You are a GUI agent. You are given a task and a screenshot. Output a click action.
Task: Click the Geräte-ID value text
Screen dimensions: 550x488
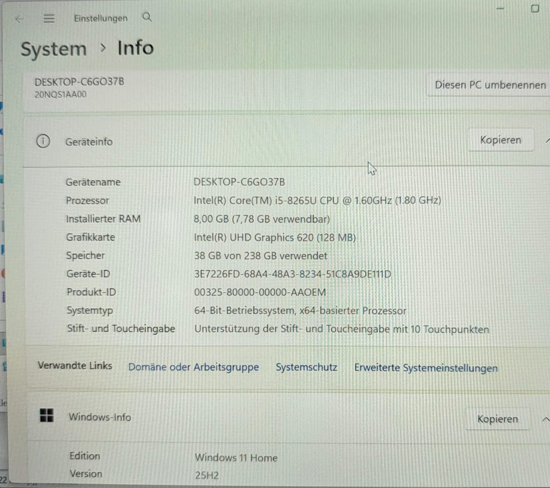tap(293, 274)
